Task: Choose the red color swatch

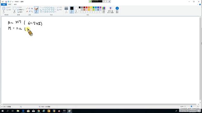Action: click(86, 8)
